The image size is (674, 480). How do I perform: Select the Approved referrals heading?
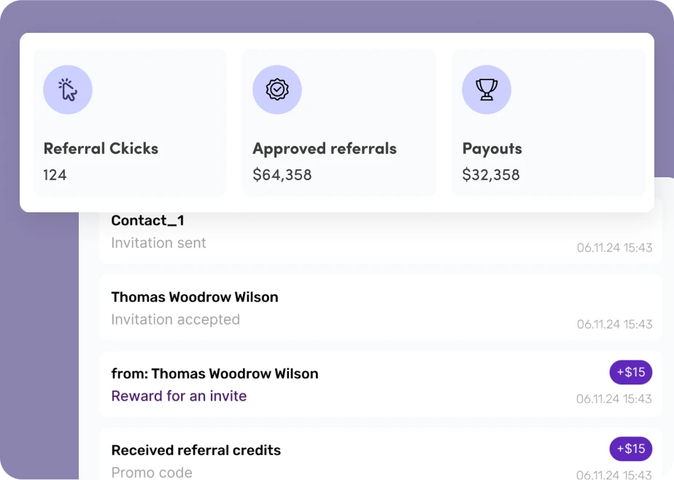(x=325, y=149)
